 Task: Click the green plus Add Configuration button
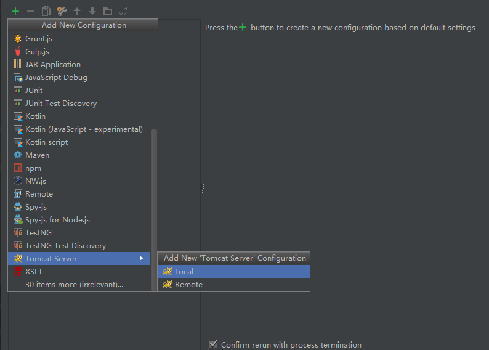(x=15, y=12)
